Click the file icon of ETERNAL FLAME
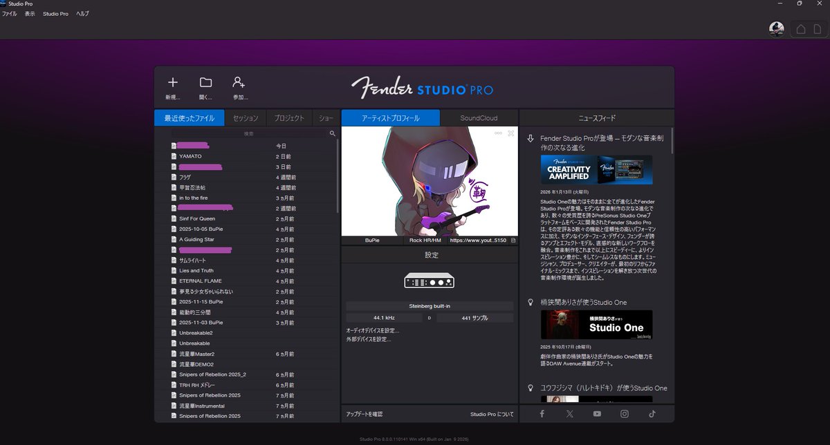This screenshot has width=830, height=445. [x=174, y=281]
